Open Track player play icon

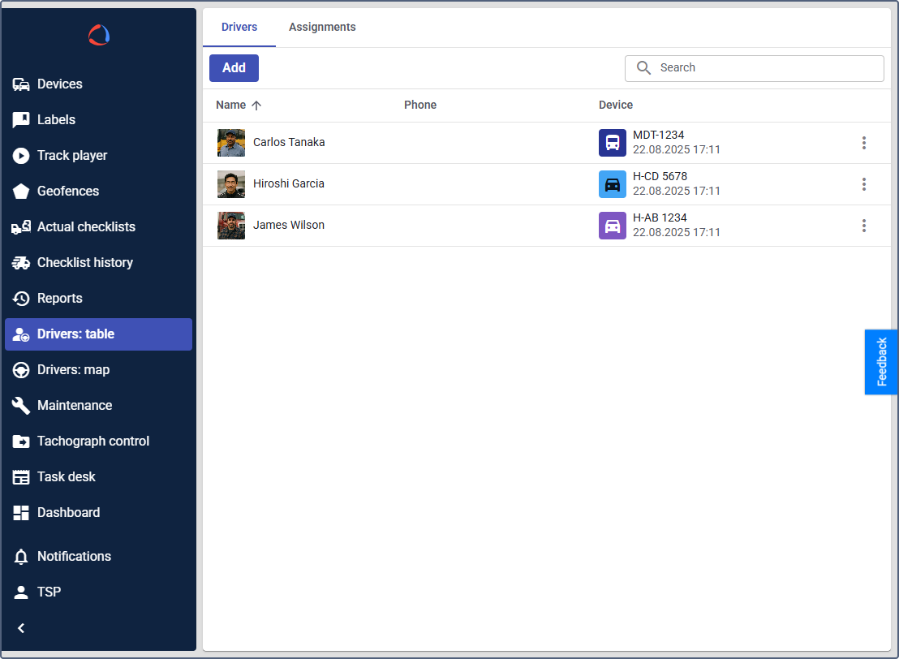coord(21,156)
